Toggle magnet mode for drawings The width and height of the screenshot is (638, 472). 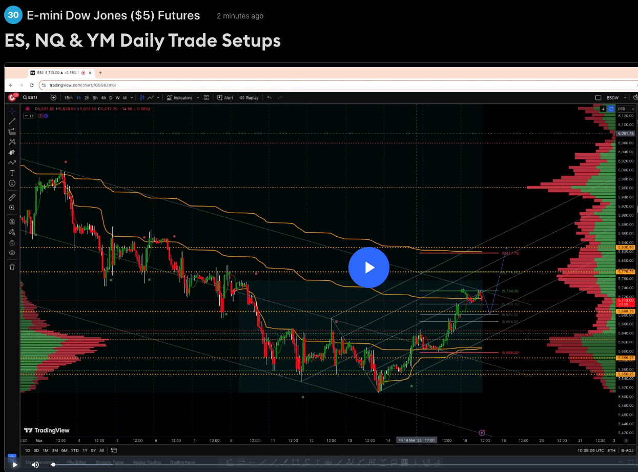click(12, 221)
